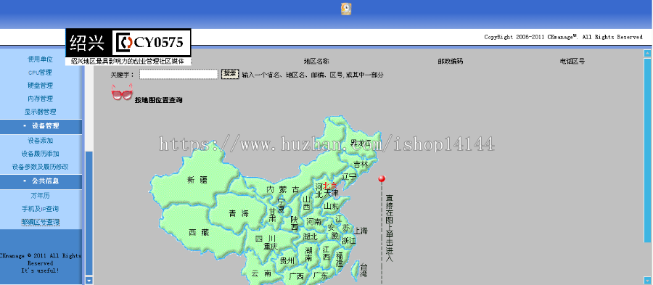Viewport: 653px width, 285px height.
Task: Select 上海 on the map
Action: point(361,231)
